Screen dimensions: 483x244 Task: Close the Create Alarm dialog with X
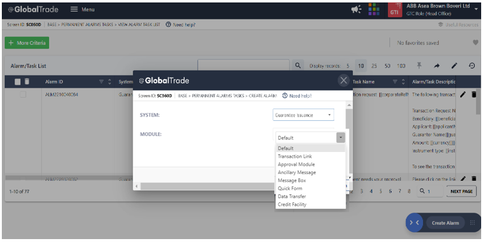pyautogui.click(x=344, y=80)
